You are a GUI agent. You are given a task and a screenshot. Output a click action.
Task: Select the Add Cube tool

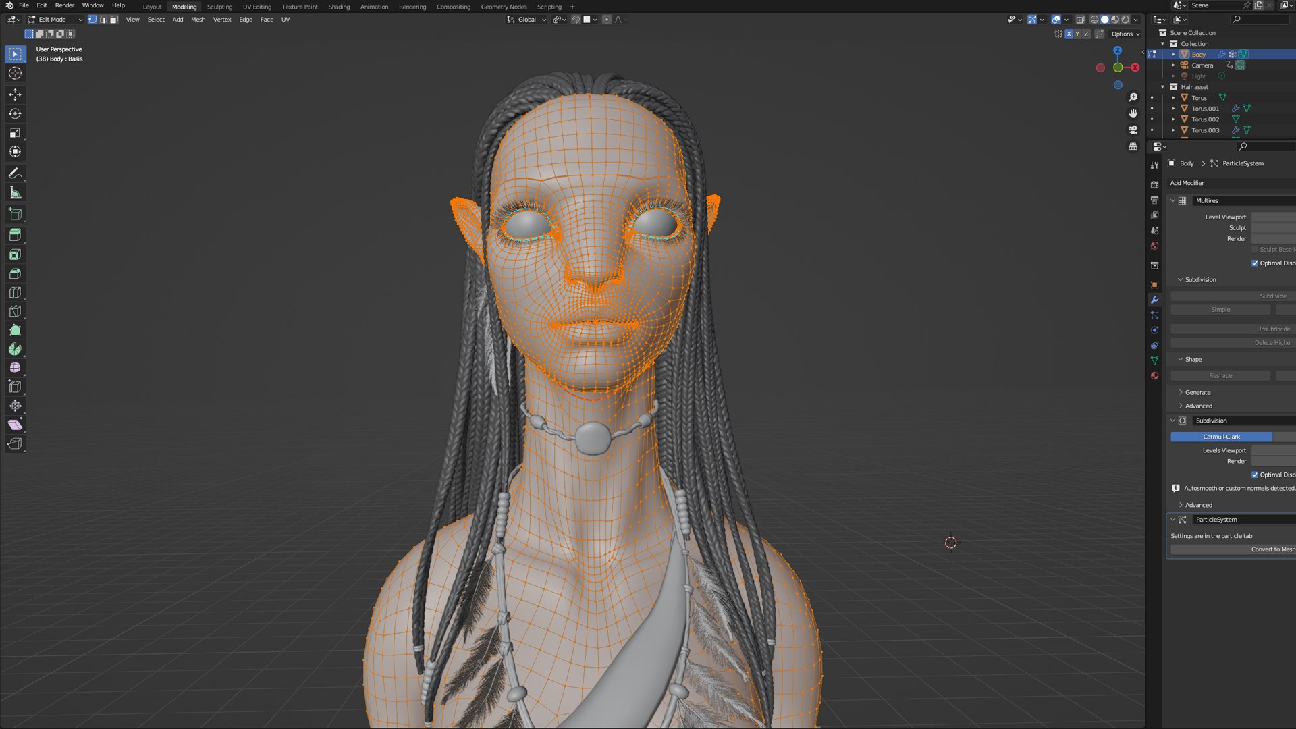15,214
